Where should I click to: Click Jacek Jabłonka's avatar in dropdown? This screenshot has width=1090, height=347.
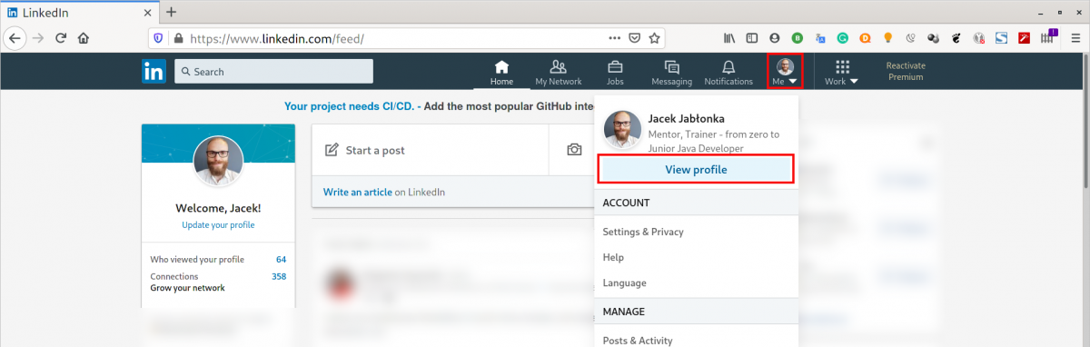pos(623,130)
